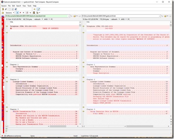Screen dimensions: 174x139
Task: Click the blue document icon in top toolbar
Action: (16, 9)
